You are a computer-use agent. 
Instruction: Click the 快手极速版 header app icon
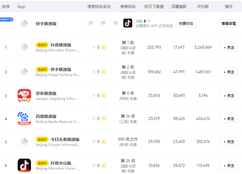pos(24,23)
